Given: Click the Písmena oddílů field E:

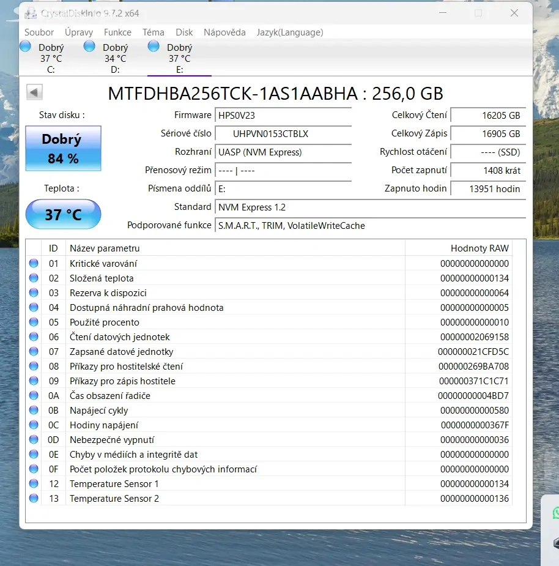Looking at the screenshot, I should (283, 189).
